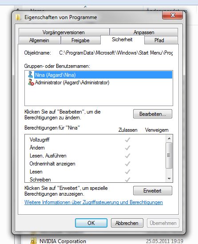Click the Verweigern column header
The height and width of the screenshot is (244, 198).
tap(157, 130)
